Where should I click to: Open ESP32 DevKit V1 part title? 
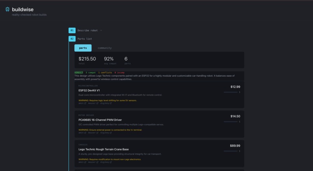click(89, 90)
